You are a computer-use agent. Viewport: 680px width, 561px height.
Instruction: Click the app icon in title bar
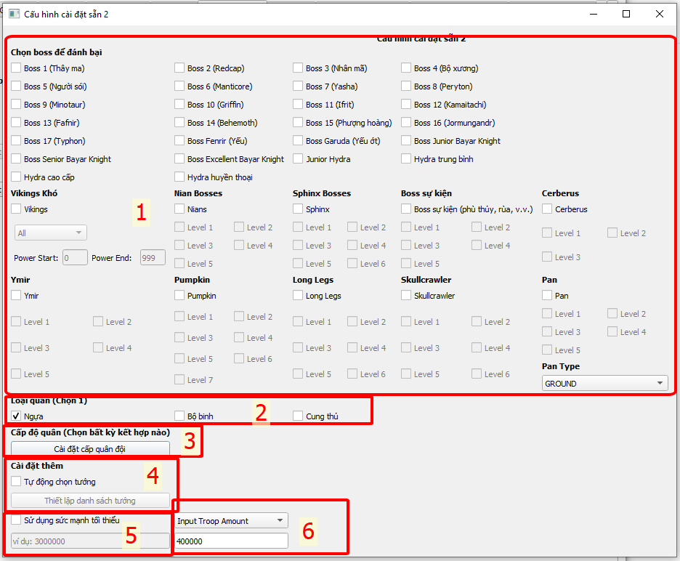tap(14, 14)
